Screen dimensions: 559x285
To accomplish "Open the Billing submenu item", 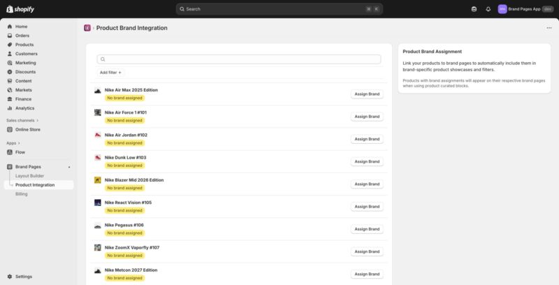I will click(x=22, y=193).
